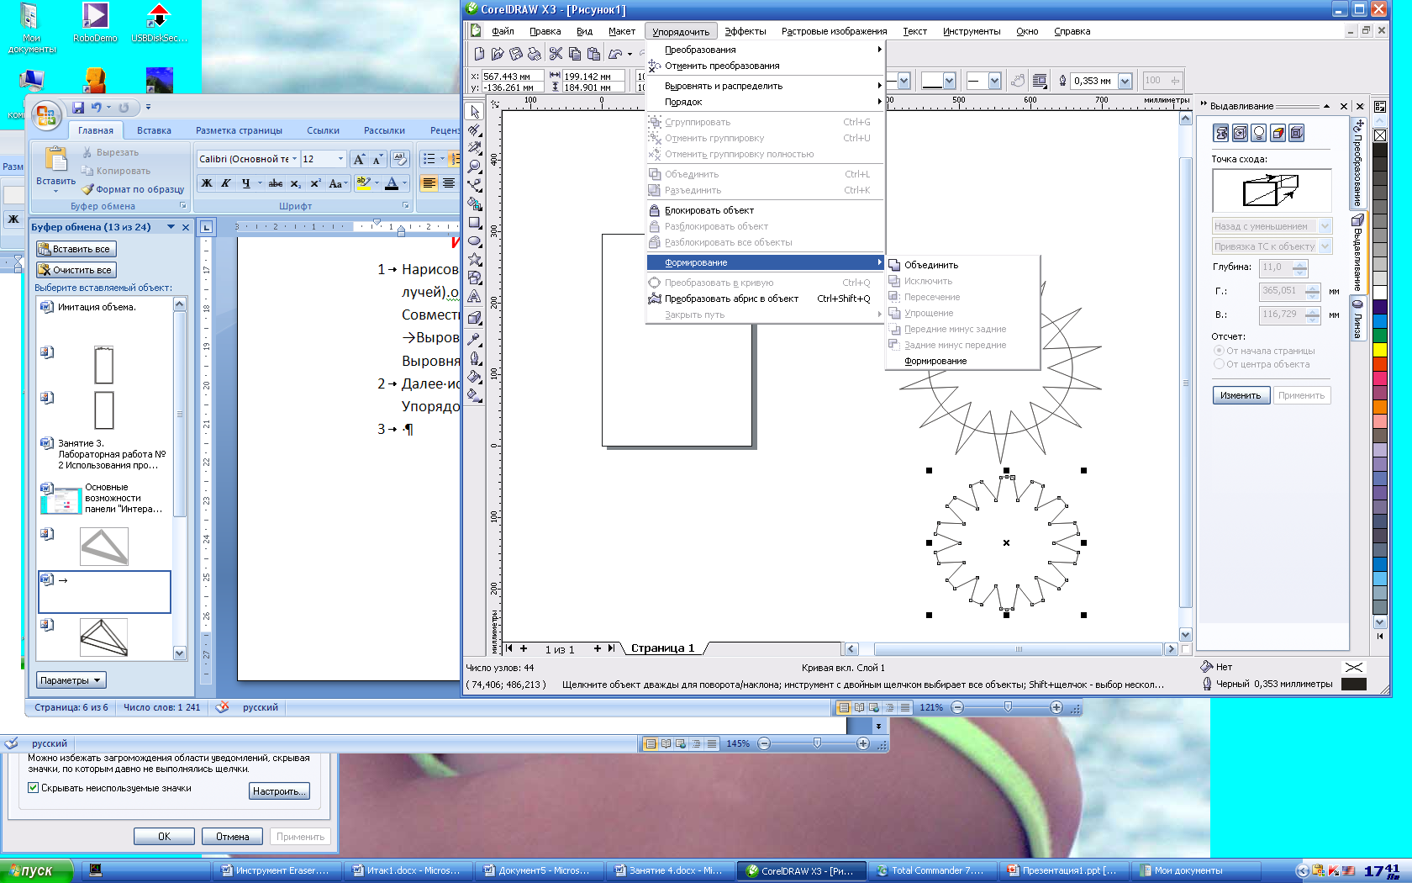Select the Crop tool in CorelDRAW toolbox

(x=475, y=149)
